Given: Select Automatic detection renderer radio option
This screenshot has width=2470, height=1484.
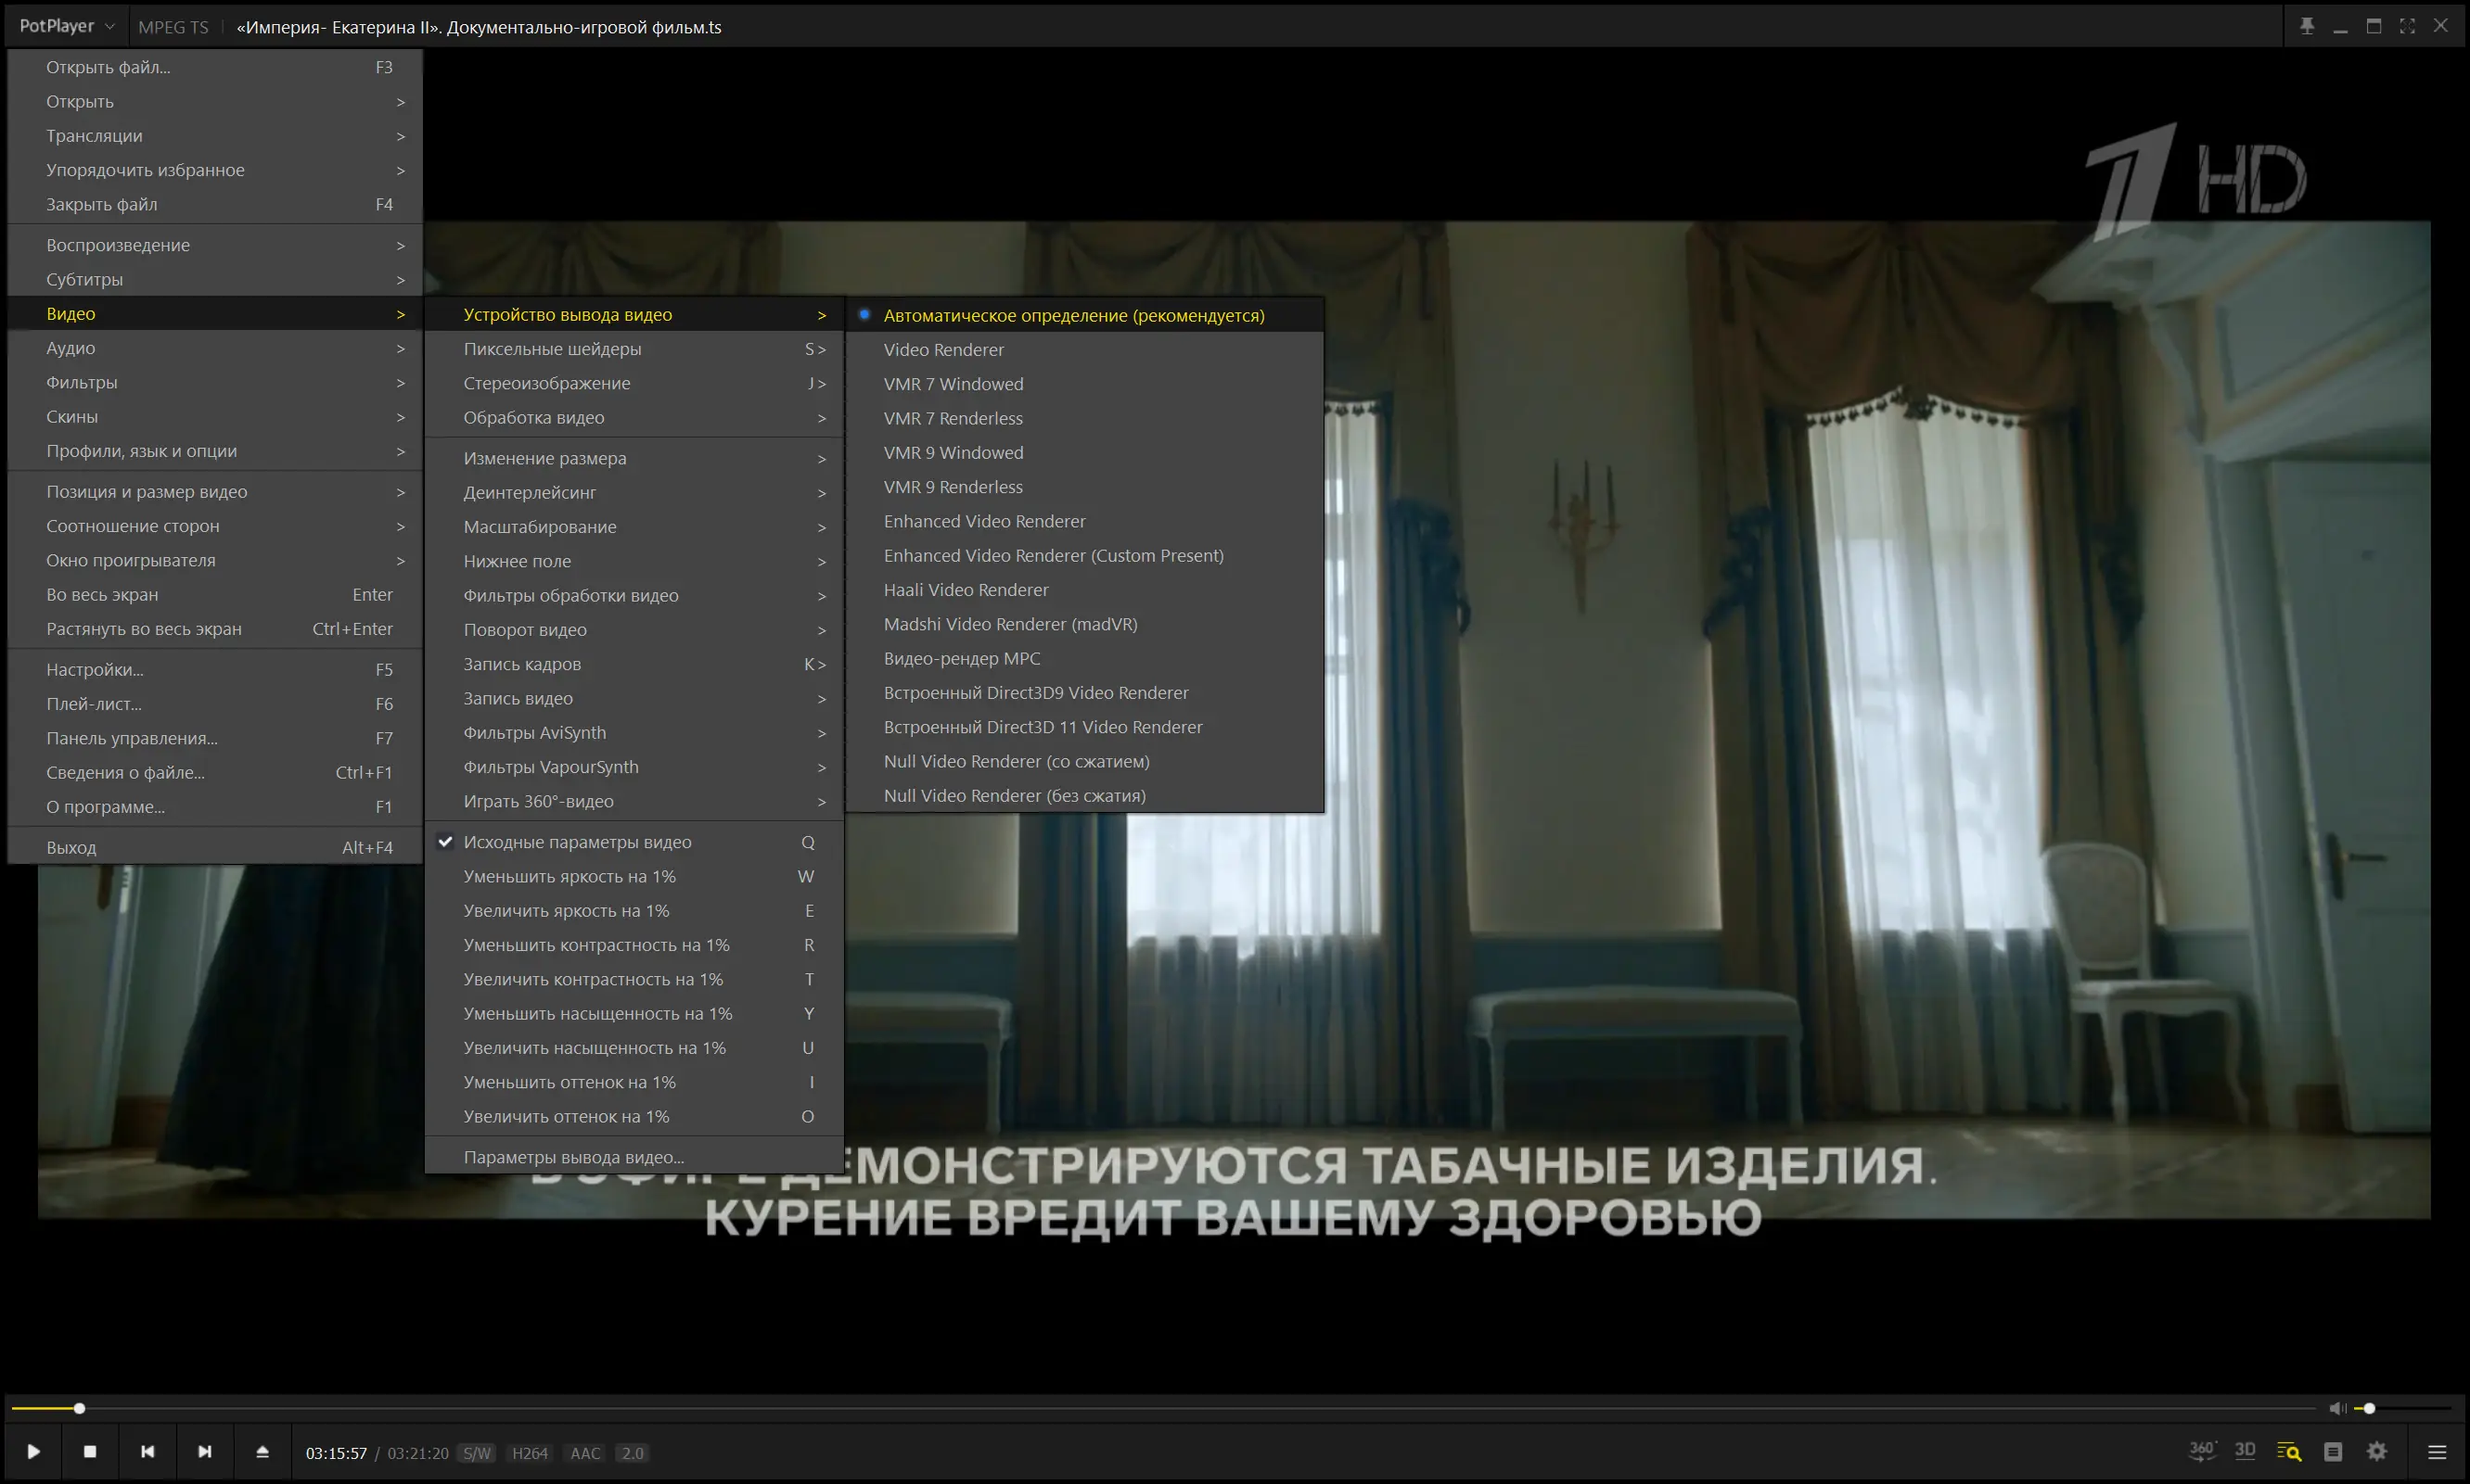Looking at the screenshot, I should point(1073,315).
